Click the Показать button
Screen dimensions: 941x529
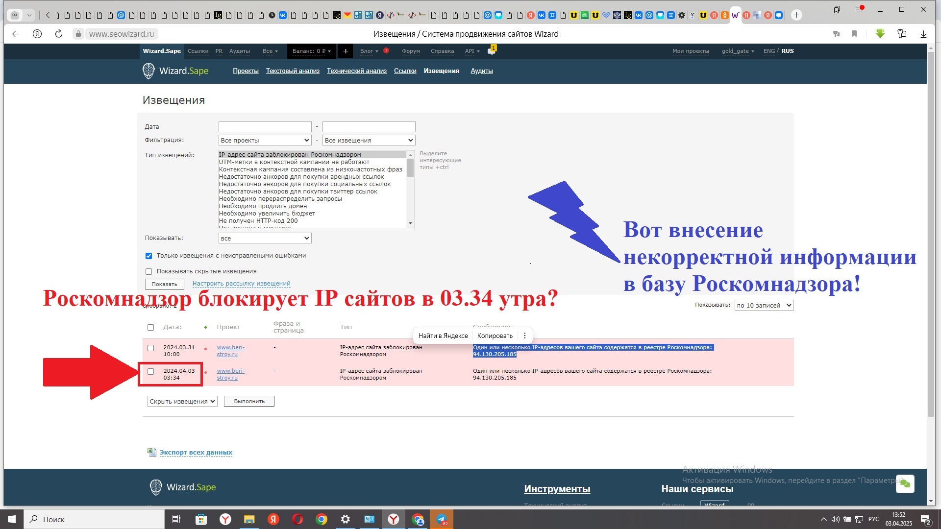tap(164, 284)
